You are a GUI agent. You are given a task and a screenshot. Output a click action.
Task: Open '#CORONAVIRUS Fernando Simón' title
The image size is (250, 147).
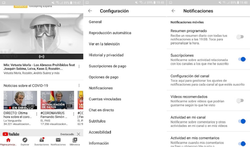coord(54,115)
